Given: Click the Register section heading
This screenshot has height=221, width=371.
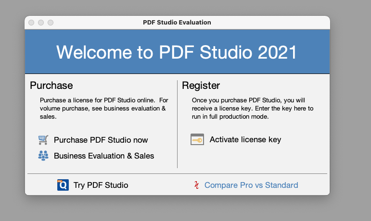Looking at the screenshot, I should (201, 86).
